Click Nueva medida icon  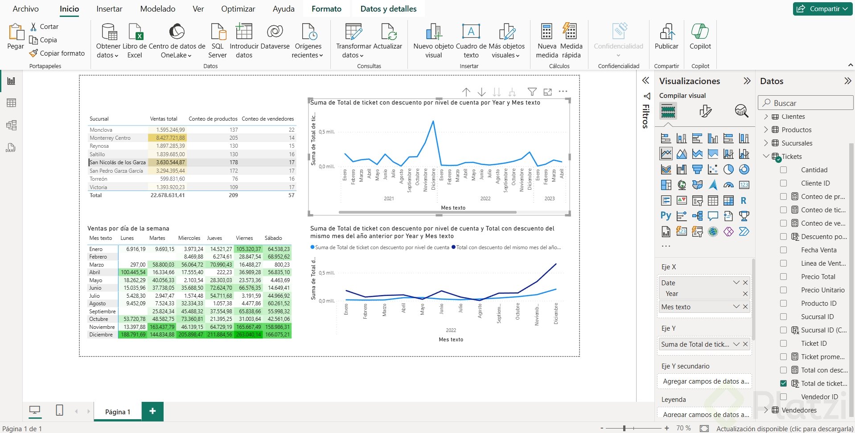(547, 41)
